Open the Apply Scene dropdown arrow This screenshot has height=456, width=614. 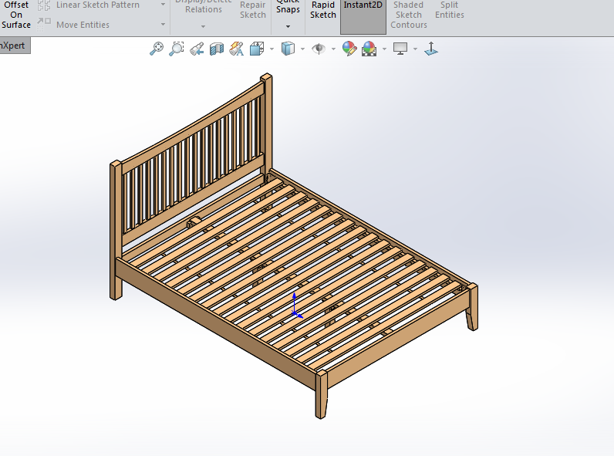click(384, 49)
